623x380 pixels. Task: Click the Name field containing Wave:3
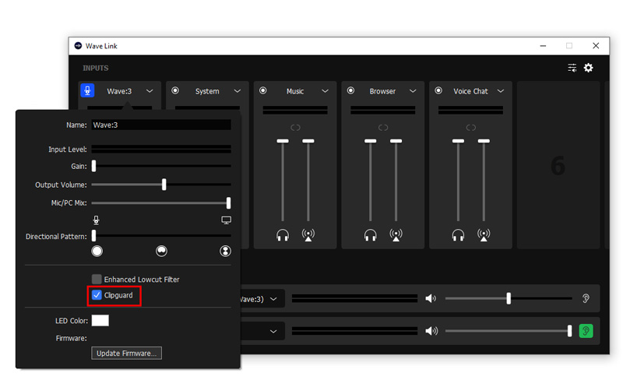pos(161,125)
